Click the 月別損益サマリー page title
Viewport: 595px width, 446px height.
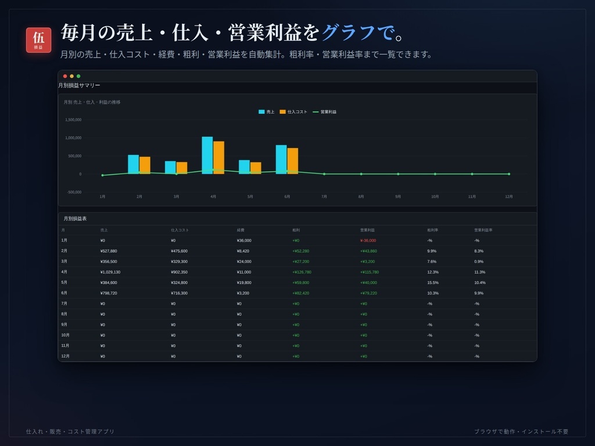click(x=79, y=85)
